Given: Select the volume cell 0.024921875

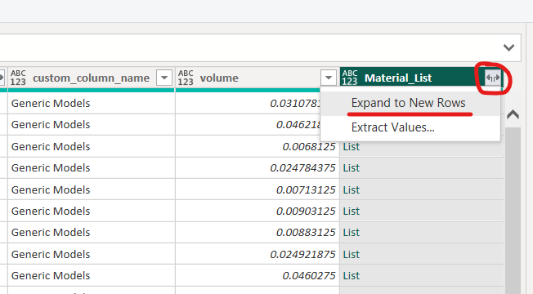Looking at the screenshot, I should click(258, 254).
